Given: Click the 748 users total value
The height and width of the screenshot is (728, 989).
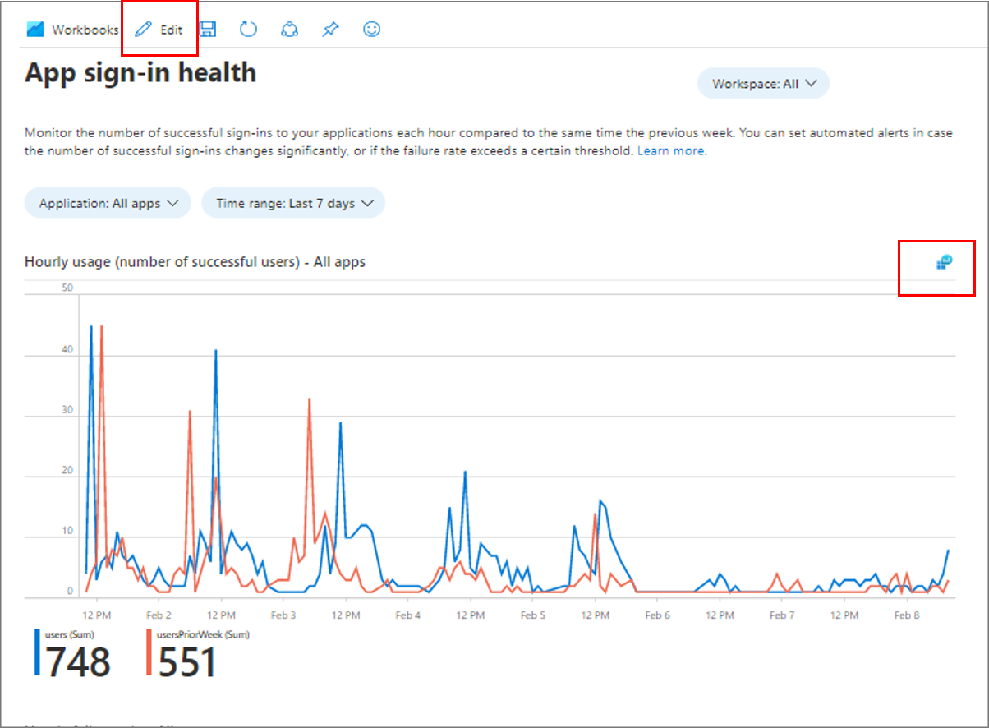Looking at the screenshot, I should click(77, 662).
